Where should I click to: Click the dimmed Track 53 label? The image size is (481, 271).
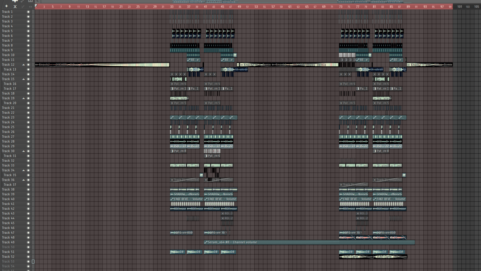click(x=8, y=262)
